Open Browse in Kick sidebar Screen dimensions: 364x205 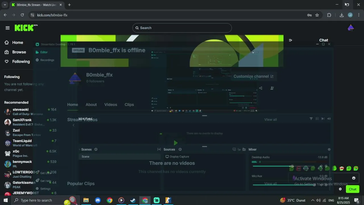pos(15,52)
